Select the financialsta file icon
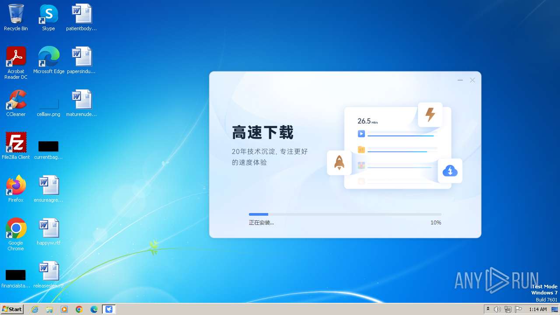This screenshot has height=315, width=560. pos(16,278)
